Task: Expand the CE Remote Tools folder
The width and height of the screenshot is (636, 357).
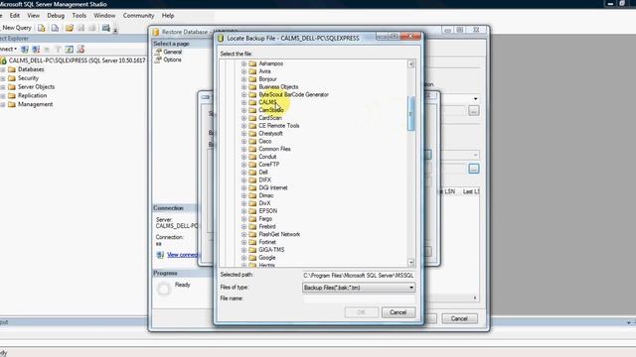Action: pyautogui.click(x=243, y=126)
